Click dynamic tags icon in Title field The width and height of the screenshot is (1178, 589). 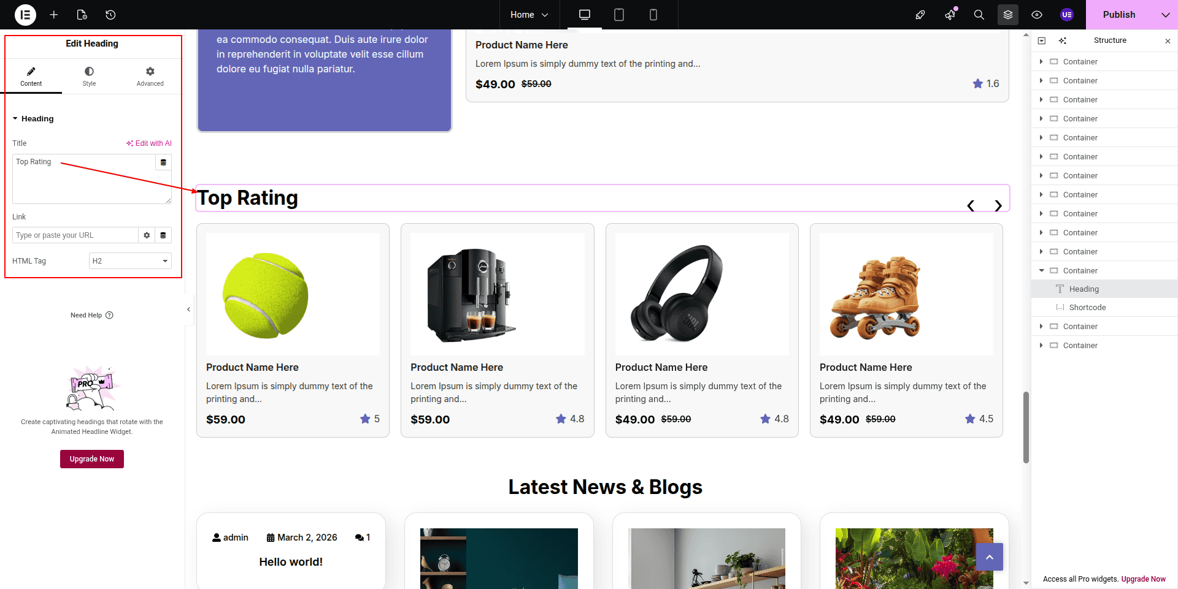coord(163,162)
